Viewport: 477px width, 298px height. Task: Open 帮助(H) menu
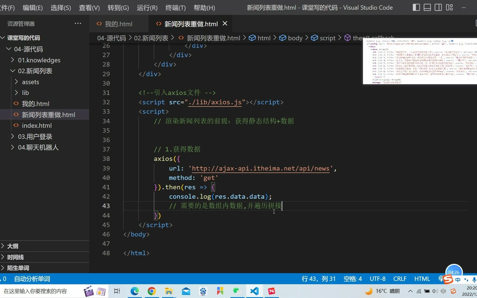click(x=204, y=8)
